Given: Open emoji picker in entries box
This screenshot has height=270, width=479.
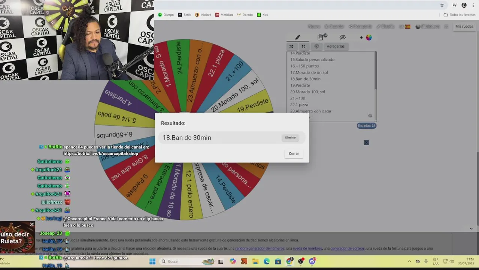Looking at the screenshot, I should (x=370, y=115).
